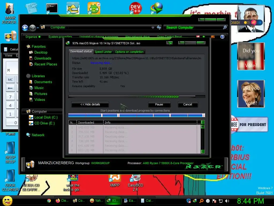Click Explorer help question mark icon
Screen dimensions: 274x206
pyautogui.click(x=222, y=37)
